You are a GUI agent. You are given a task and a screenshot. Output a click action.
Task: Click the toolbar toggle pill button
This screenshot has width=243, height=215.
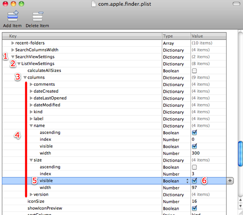tap(236, 4)
